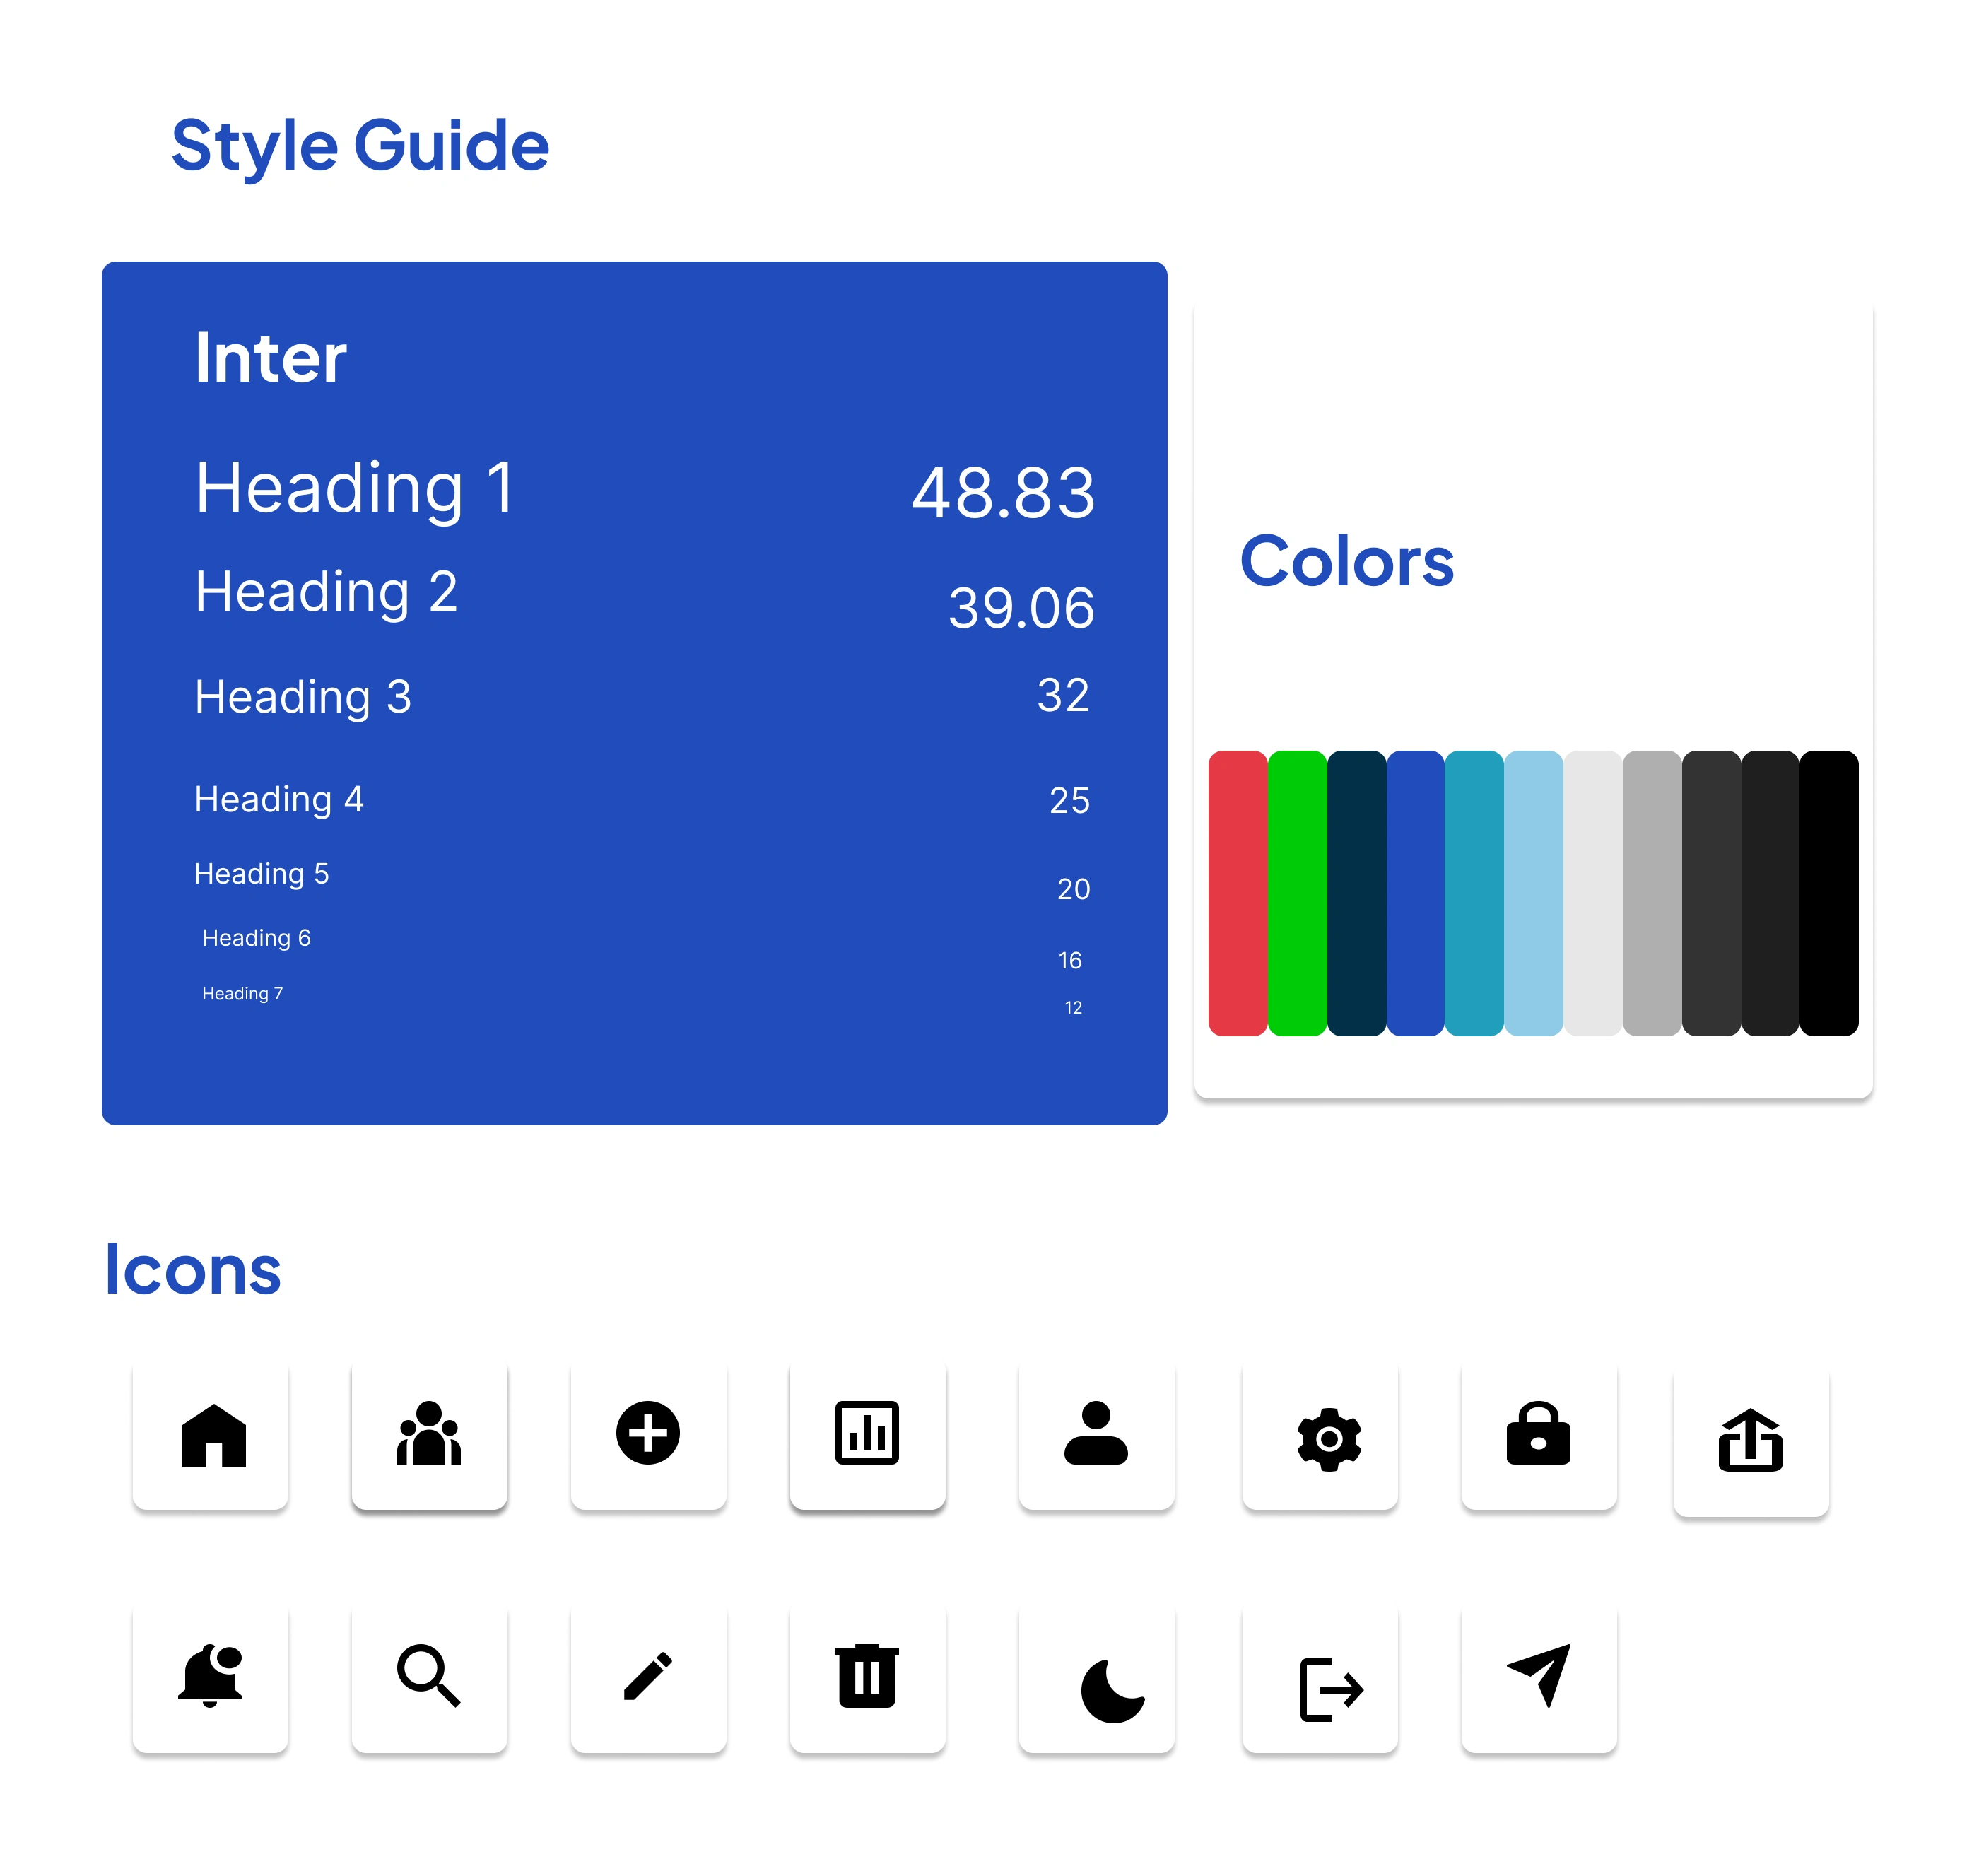The image size is (1979, 1876).
Task: Click the home icon card
Action: pos(213,1436)
